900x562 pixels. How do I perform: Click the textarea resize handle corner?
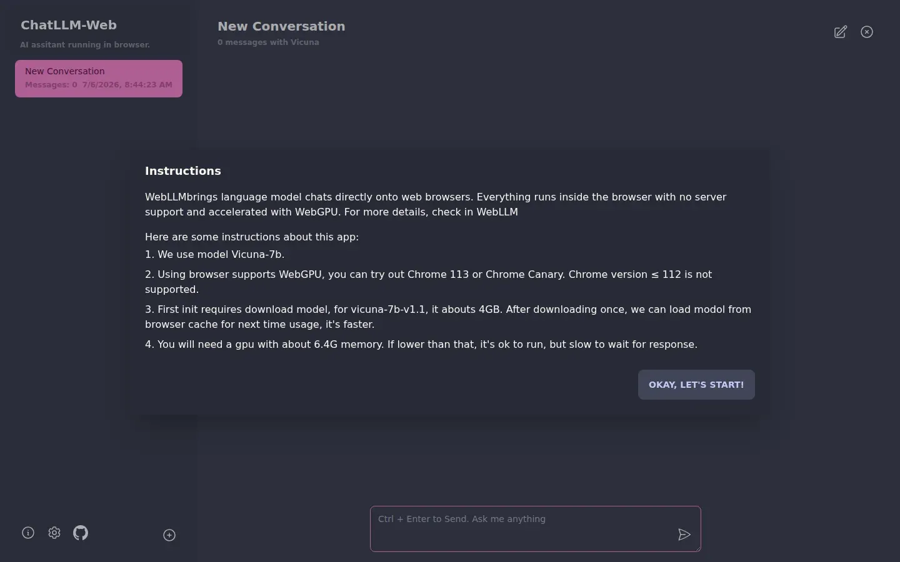pyautogui.click(x=697, y=548)
